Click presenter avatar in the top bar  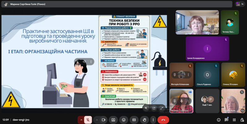coord(6,4)
